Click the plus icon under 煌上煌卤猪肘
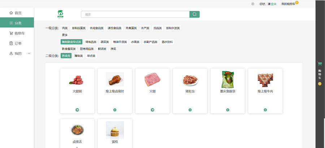 115,110
